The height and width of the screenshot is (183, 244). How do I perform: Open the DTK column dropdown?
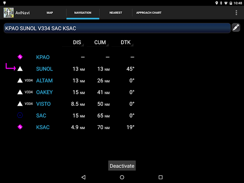[x=122, y=42]
